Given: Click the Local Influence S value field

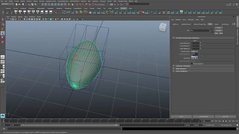Looking at the screenshot, I should point(195,43).
